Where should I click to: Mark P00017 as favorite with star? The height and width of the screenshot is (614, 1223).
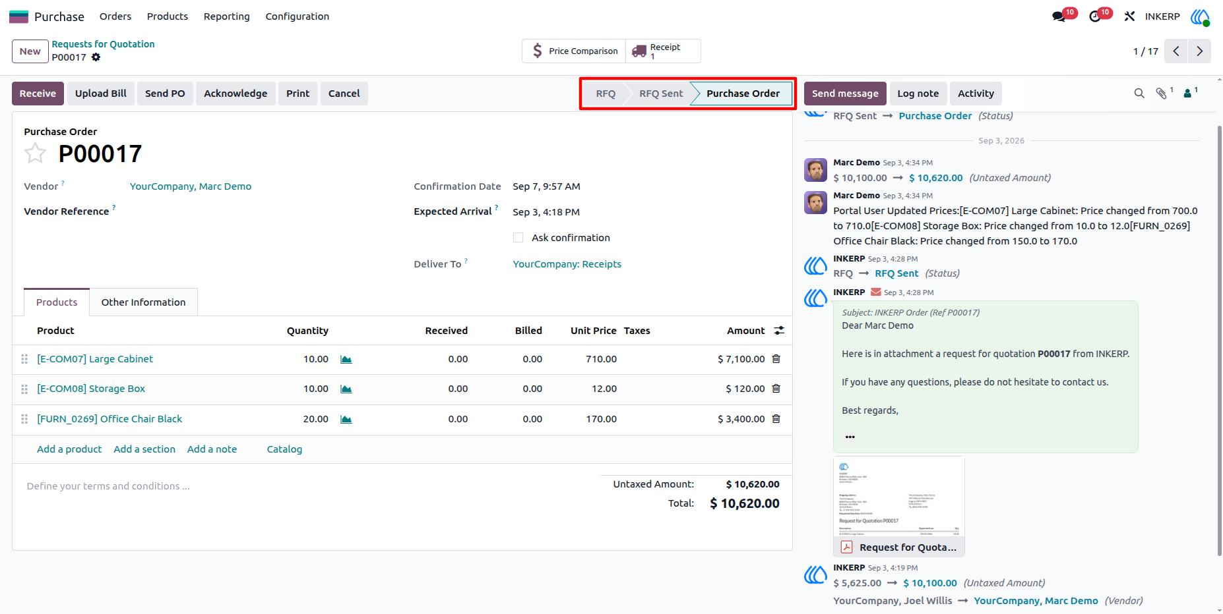35,153
